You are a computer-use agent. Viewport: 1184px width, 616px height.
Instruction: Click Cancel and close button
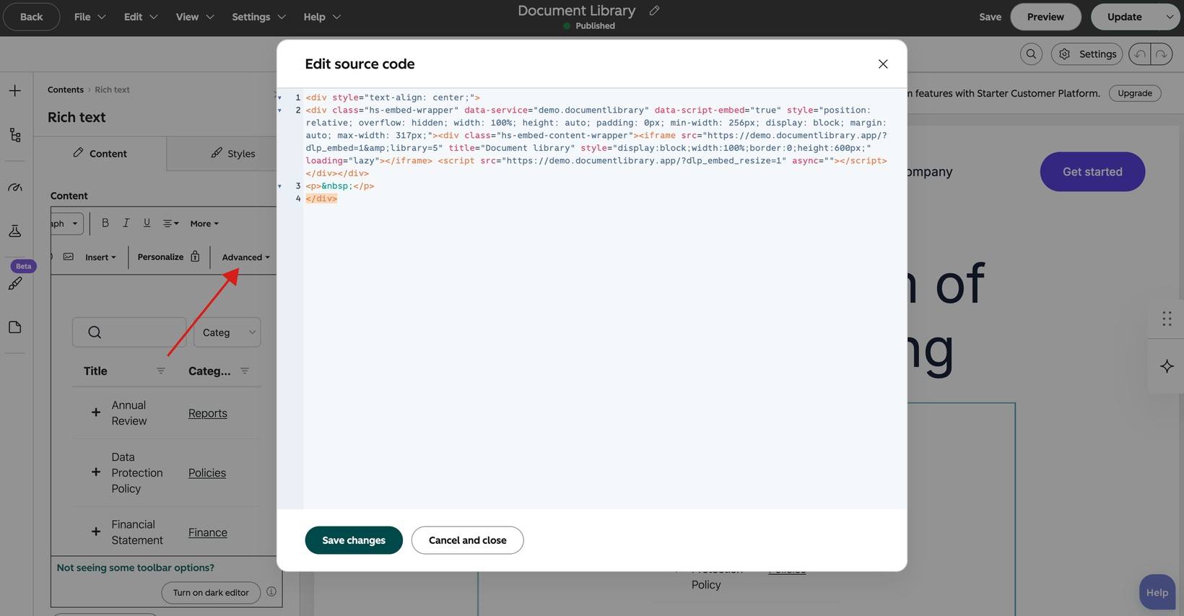point(467,540)
